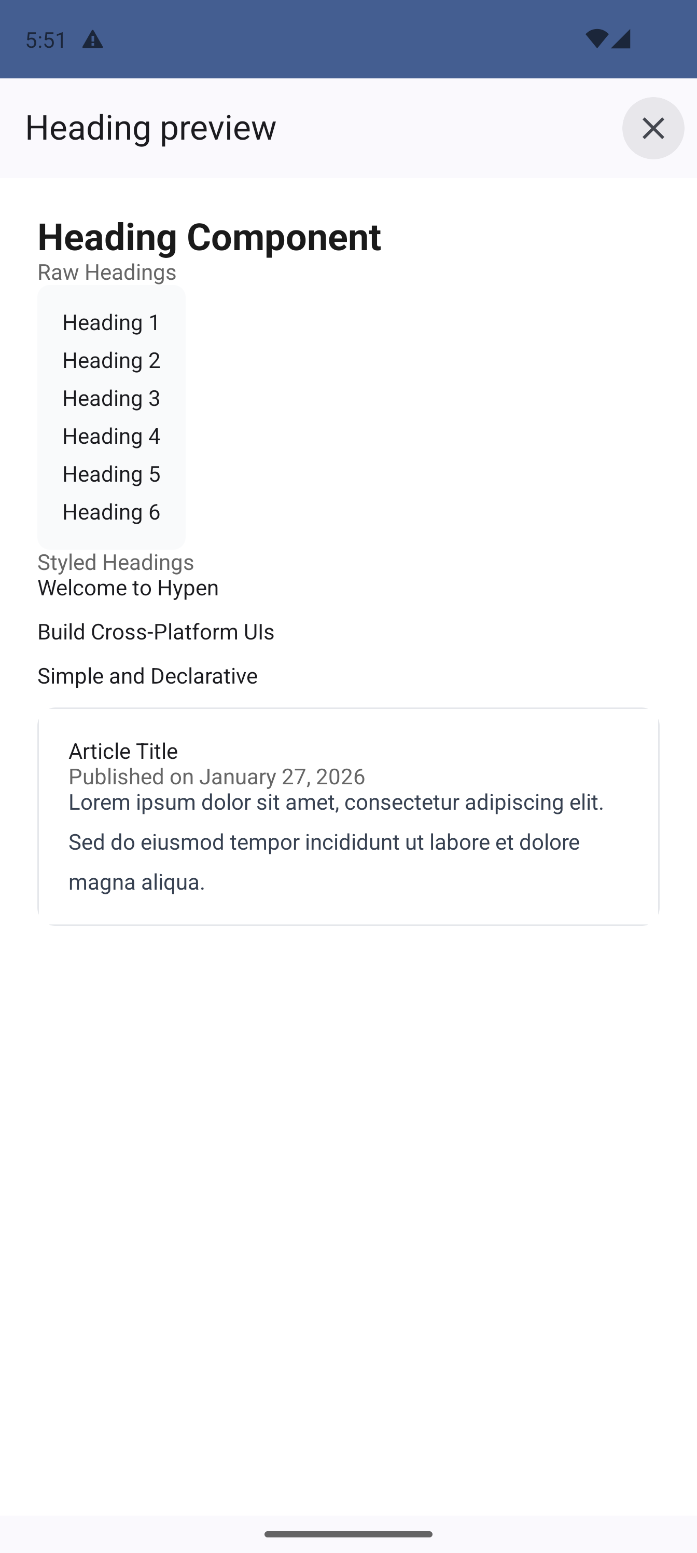Select the Heading 2 item

111,361
